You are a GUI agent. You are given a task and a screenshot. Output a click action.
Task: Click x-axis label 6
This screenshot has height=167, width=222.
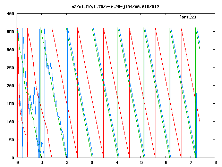tap(166, 162)
